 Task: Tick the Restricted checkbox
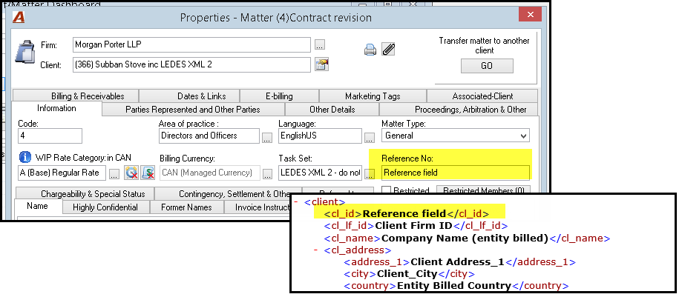coord(386,190)
